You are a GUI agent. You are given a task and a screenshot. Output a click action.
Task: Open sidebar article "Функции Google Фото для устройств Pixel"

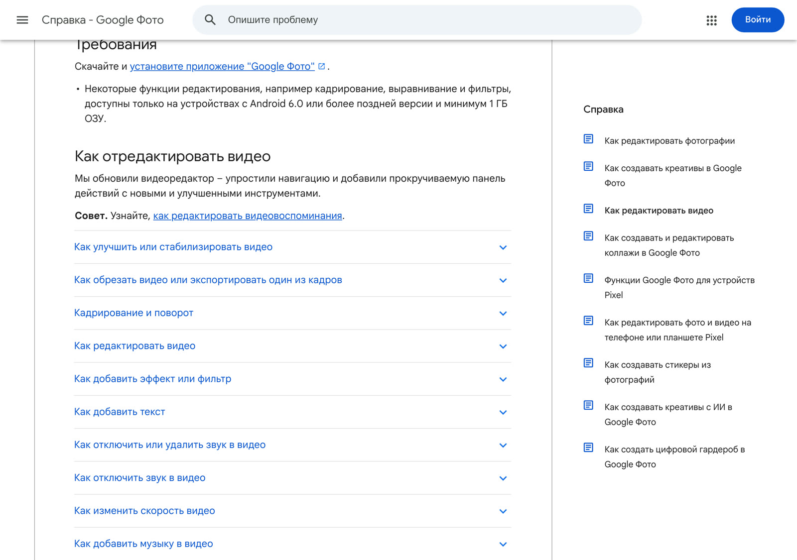tap(679, 288)
